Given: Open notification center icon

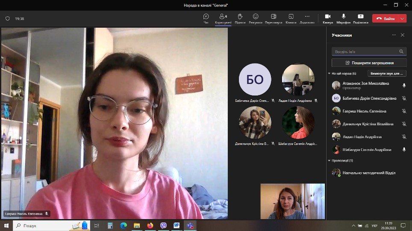Looking at the screenshot, I should [x=403, y=225].
